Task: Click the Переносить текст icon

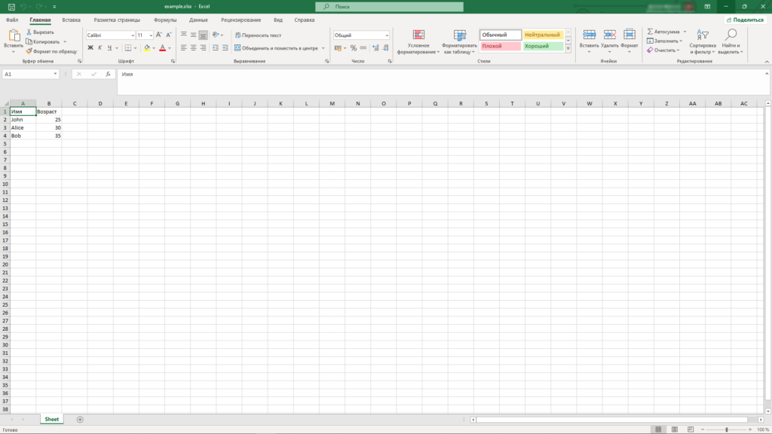Action: pyautogui.click(x=260, y=35)
